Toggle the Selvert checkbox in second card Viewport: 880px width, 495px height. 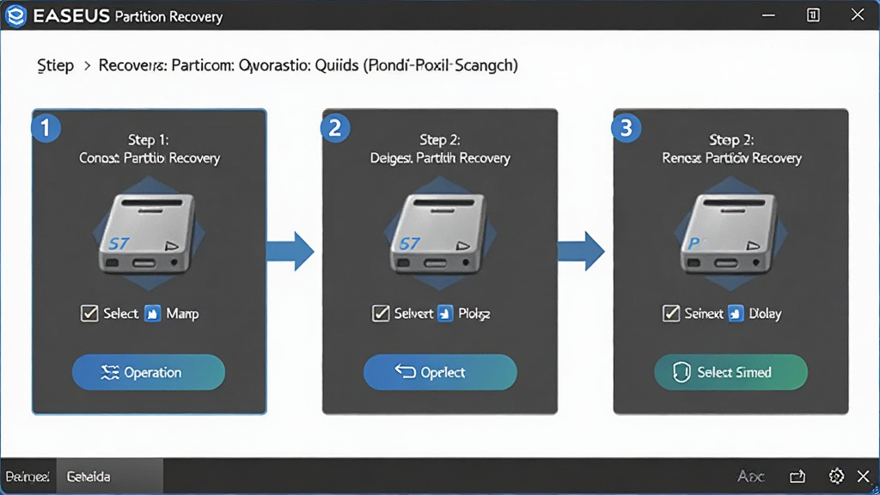[381, 313]
